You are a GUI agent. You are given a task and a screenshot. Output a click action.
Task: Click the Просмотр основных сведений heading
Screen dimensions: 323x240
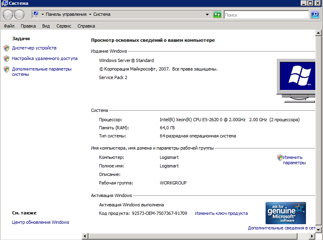click(x=153, y=40)
